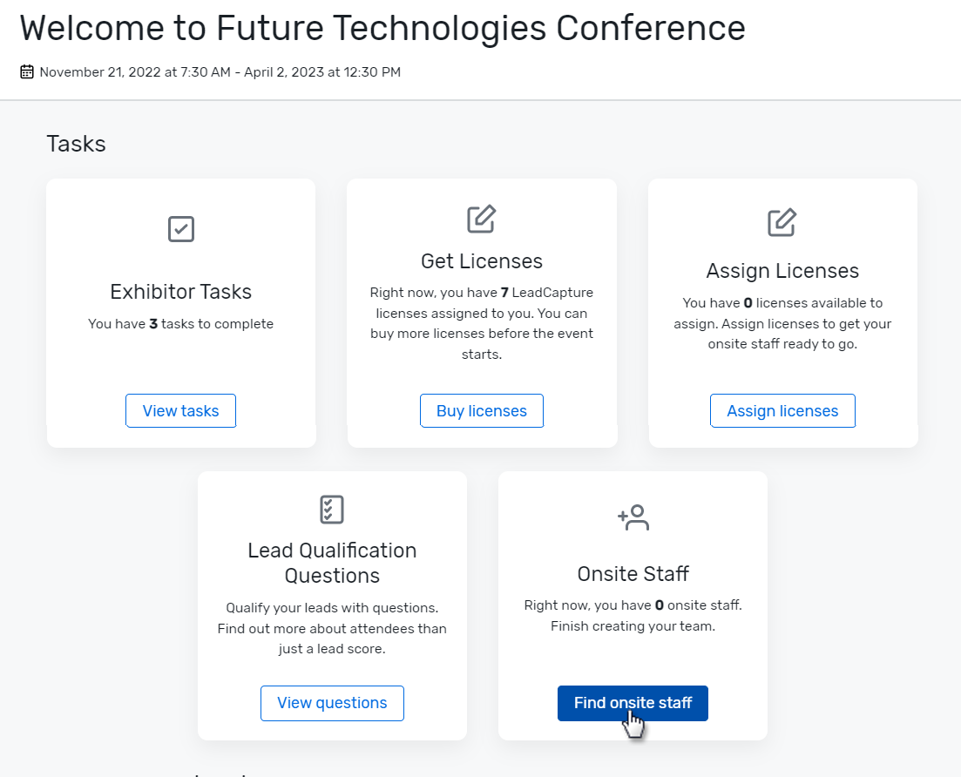Open the View tasks button

coord(180,411)
